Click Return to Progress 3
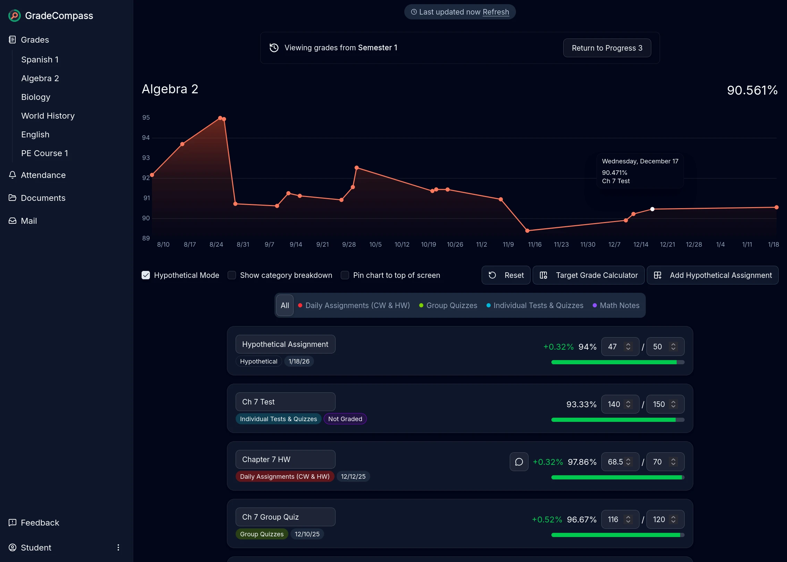The width and height of the screenshot is (787, 562). (x=607, y=48)
